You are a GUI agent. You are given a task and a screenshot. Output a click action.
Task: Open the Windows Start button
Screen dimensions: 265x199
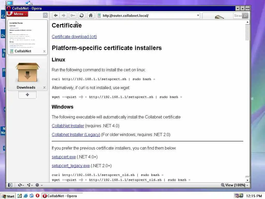pos(8,196)
